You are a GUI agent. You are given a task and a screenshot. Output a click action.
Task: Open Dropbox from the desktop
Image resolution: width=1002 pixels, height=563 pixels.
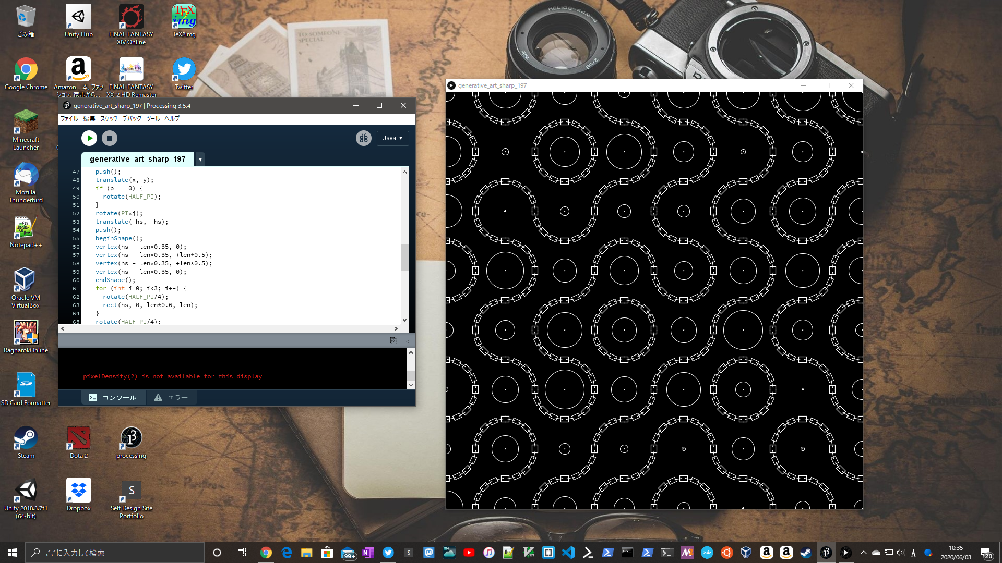click(78, 490)
